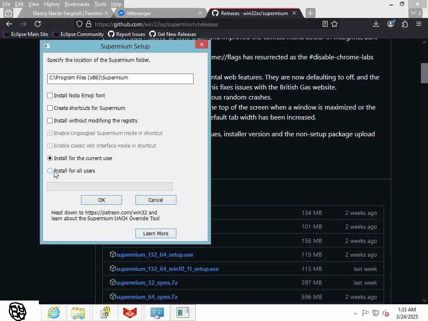Open the Tools menu

(100, 4)
